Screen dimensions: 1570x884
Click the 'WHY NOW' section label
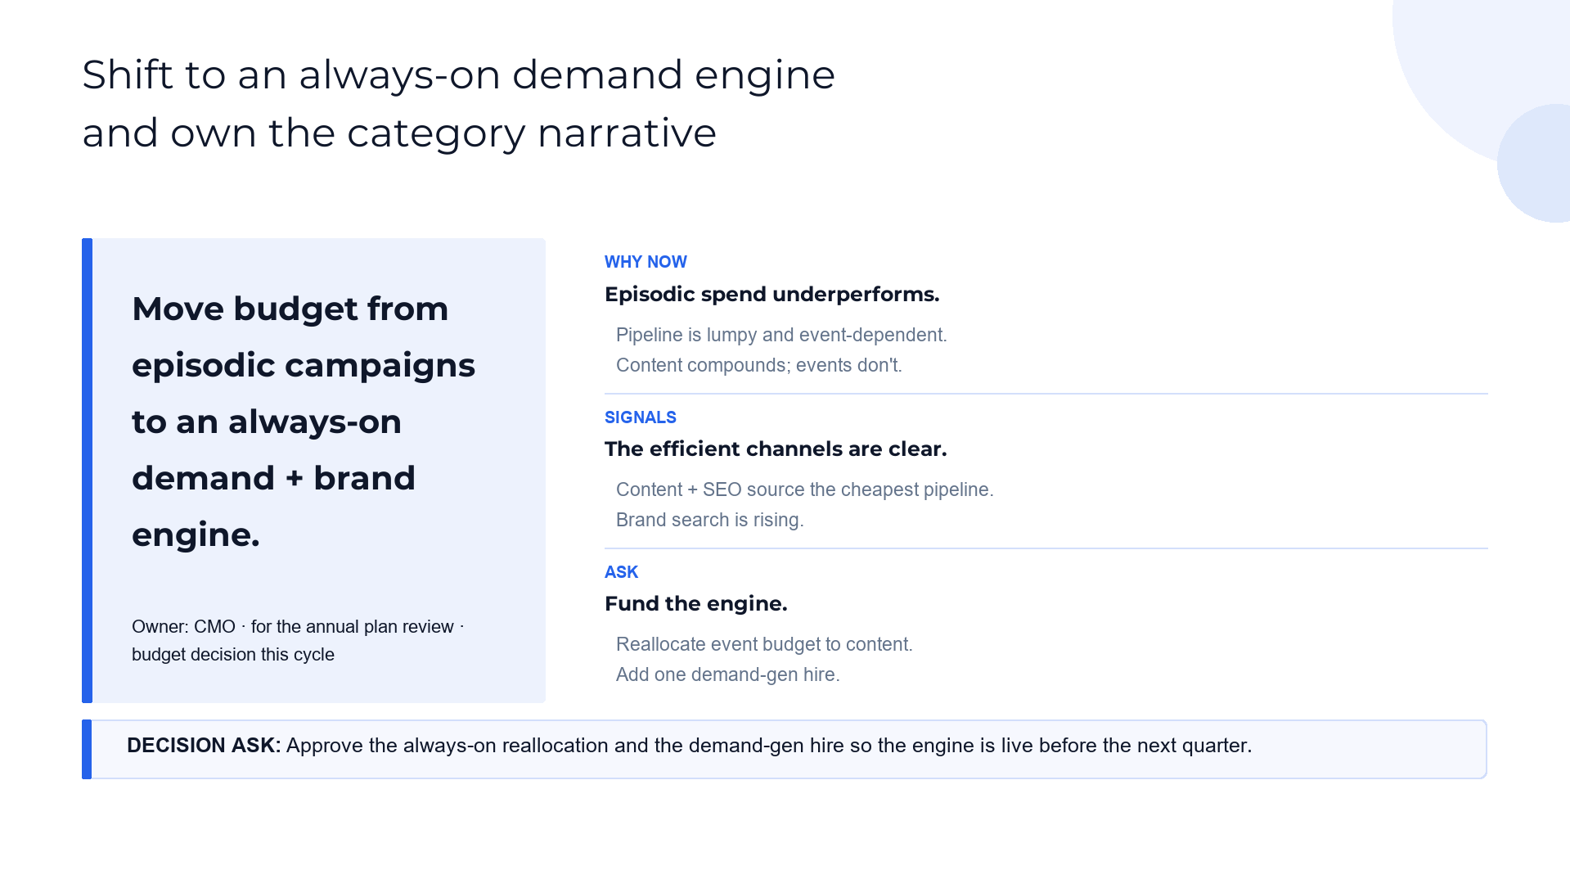pyautogui.click(x=646, y=262)
